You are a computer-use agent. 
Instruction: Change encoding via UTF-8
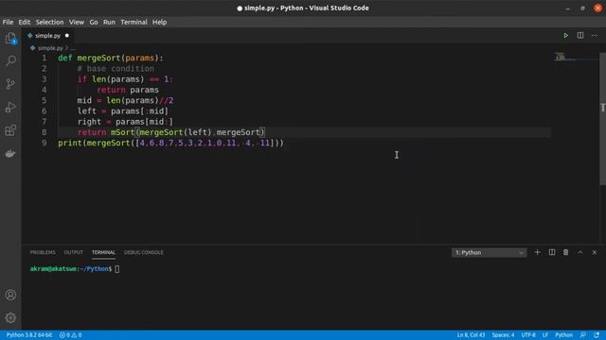click(528, 335)
